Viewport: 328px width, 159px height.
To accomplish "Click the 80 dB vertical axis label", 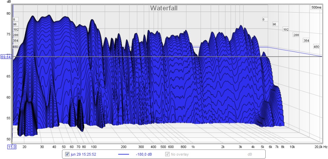I will (9, 14).
